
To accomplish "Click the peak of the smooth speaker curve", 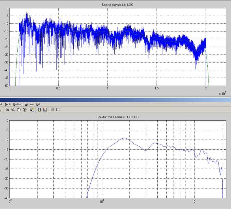I will pos(125,138).
